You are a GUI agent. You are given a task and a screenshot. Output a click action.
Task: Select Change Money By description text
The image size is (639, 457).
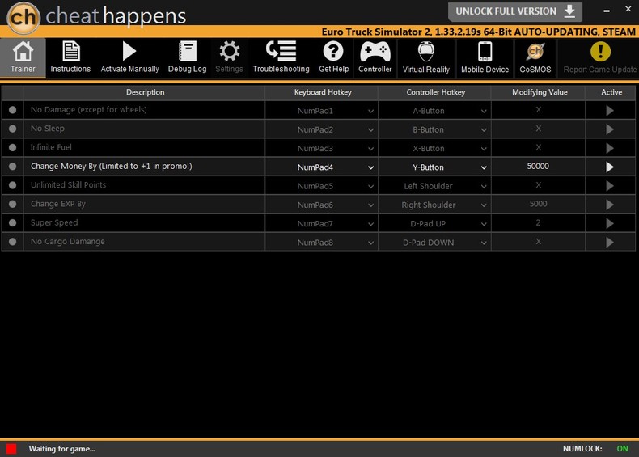pos(112,167)
